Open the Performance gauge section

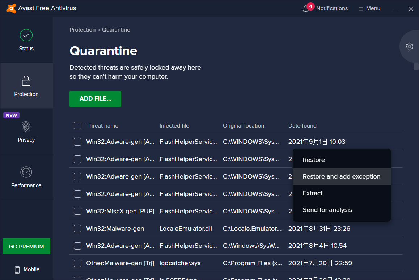click(x=26, y=177)
